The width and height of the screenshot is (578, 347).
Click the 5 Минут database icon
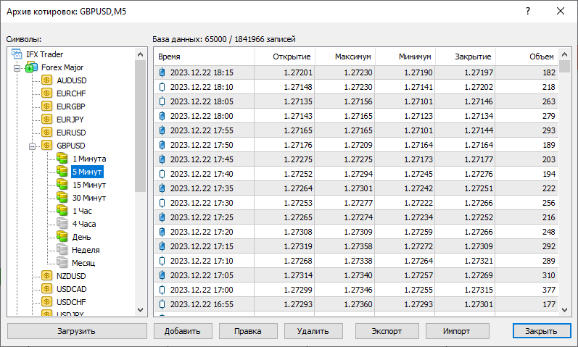coord(62,171)
